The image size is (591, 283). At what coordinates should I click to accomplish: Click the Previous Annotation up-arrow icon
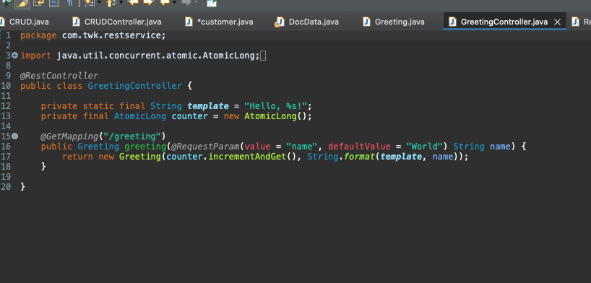click(x=111, y=4)
